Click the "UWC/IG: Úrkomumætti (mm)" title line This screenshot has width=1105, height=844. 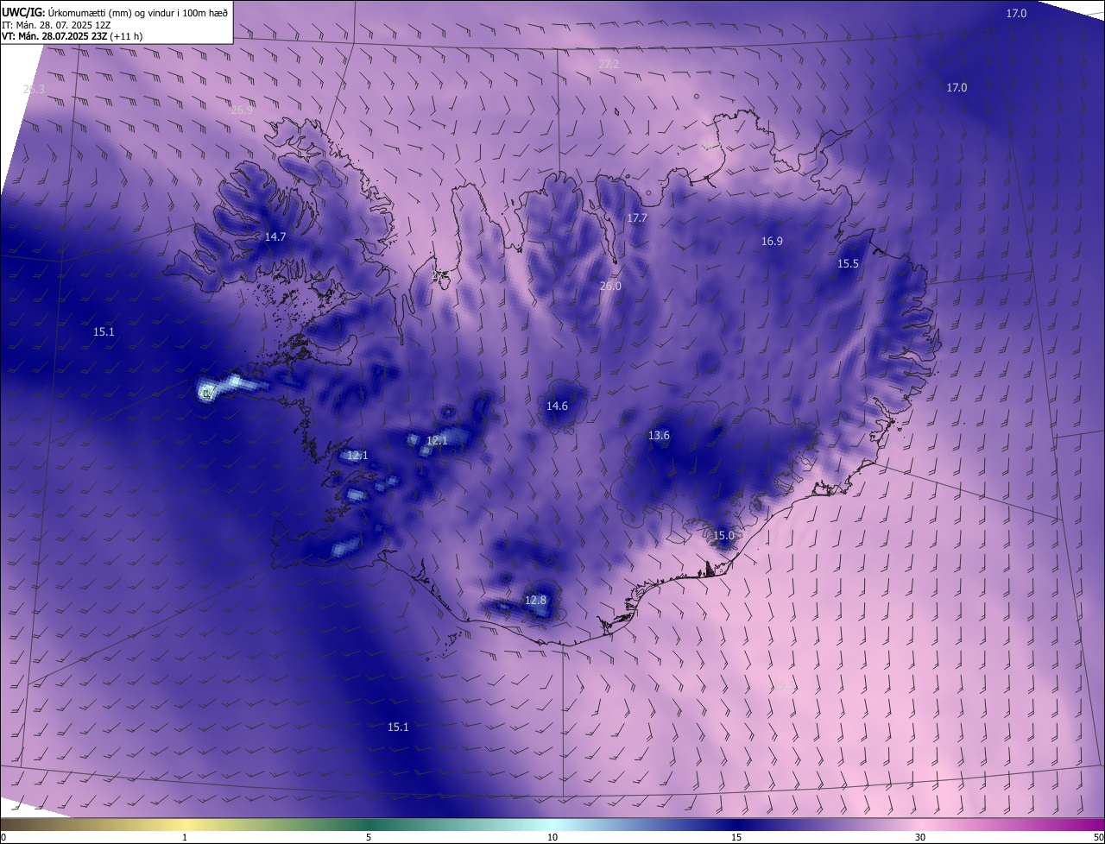tap(115, 12)
